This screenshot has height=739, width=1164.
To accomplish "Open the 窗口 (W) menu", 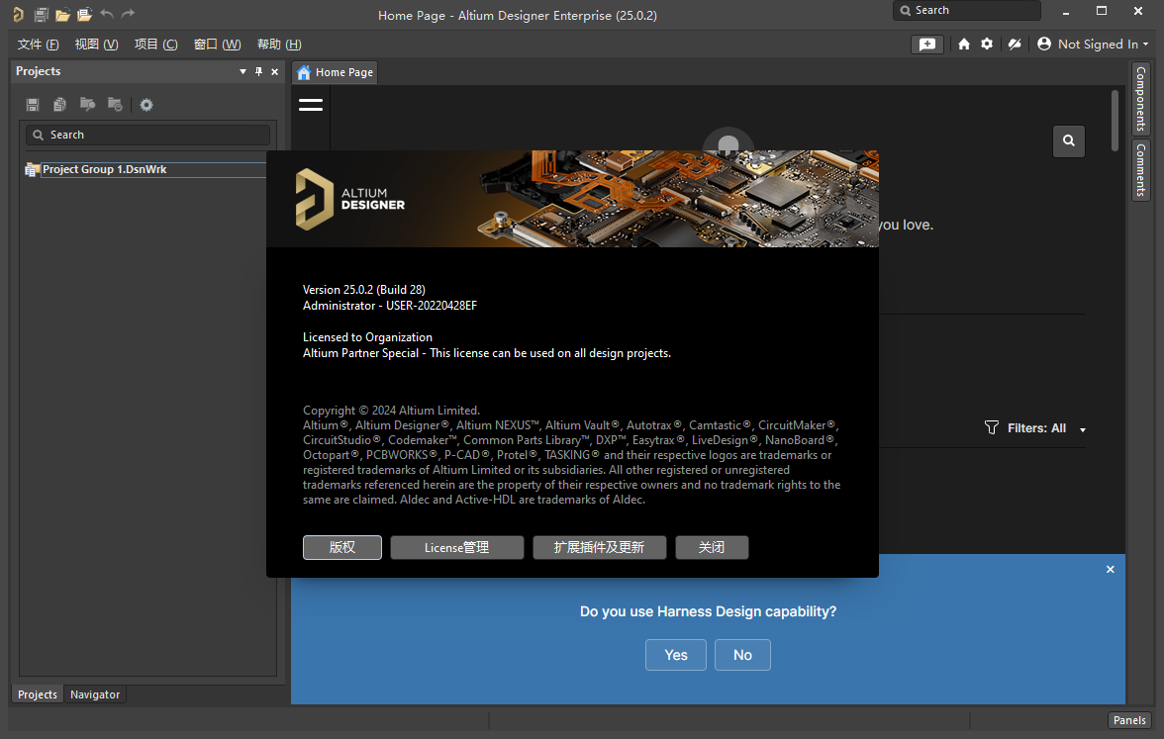I will (x=218, y=45).
